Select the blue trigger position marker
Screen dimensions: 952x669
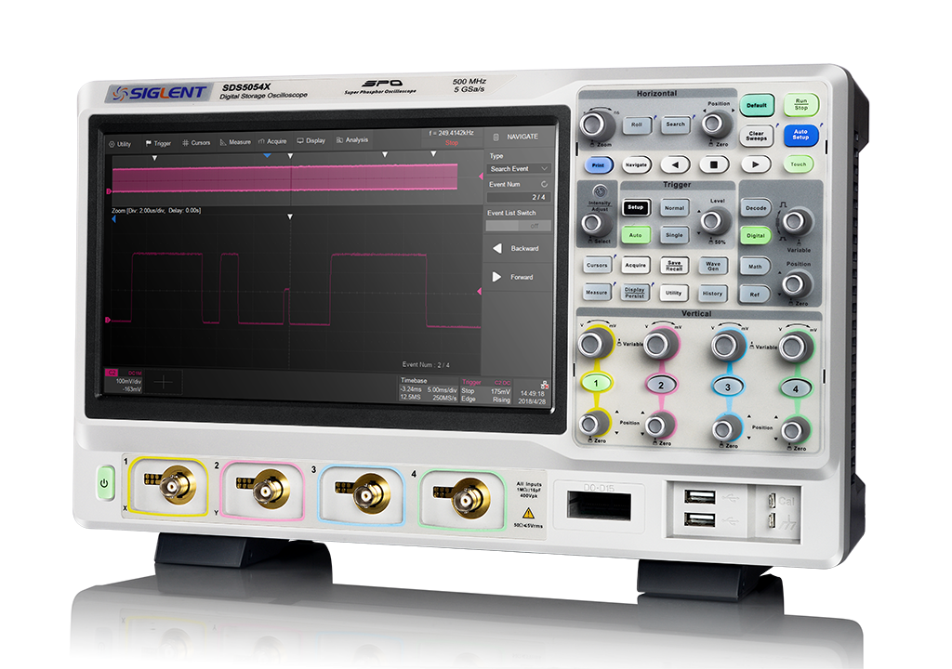click(267, 156)
